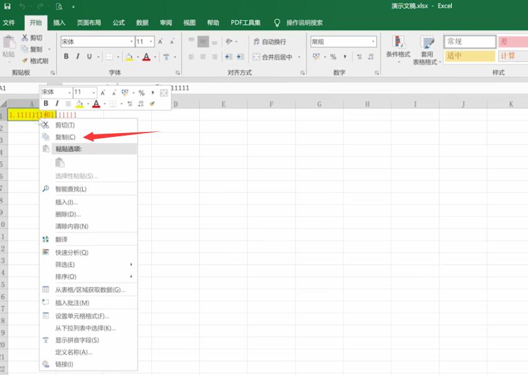Click the text orientation icon

click(229, 42)
